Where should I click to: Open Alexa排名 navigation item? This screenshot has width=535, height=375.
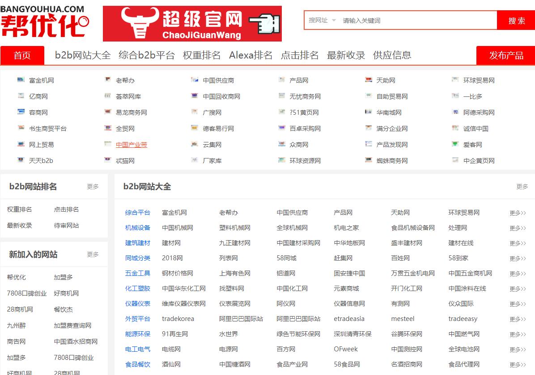251,55
